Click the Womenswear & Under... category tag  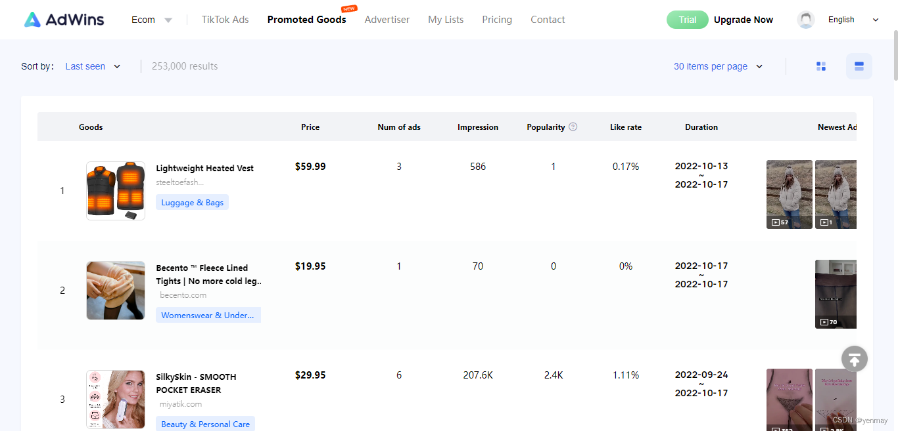click(x=208, y=316)
